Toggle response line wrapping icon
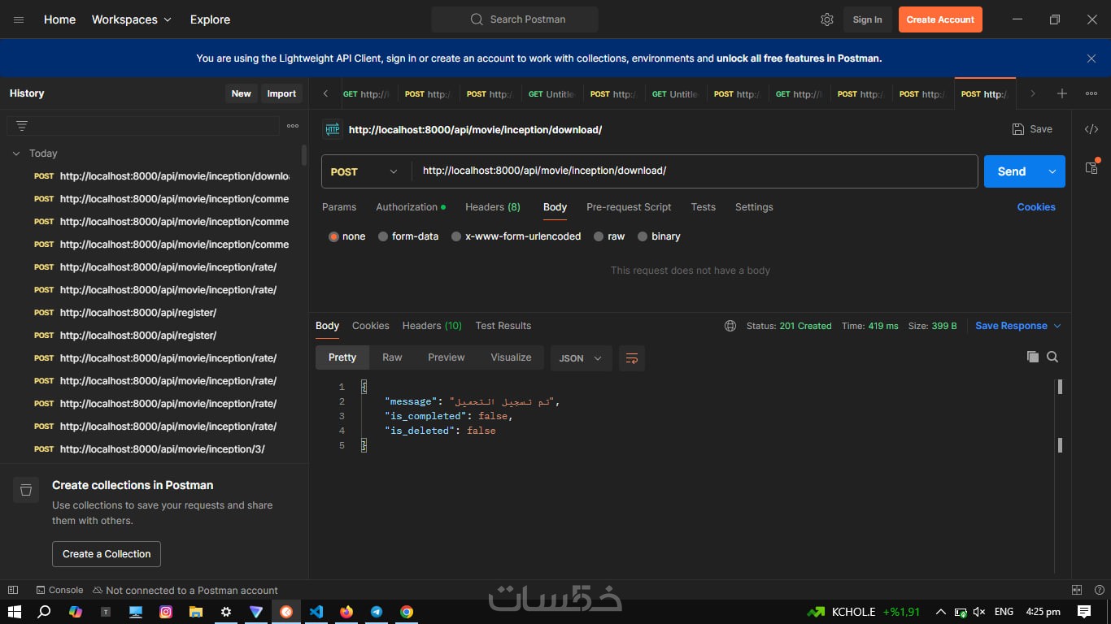This screenshot has width=1111, height=624. [632, 358]
